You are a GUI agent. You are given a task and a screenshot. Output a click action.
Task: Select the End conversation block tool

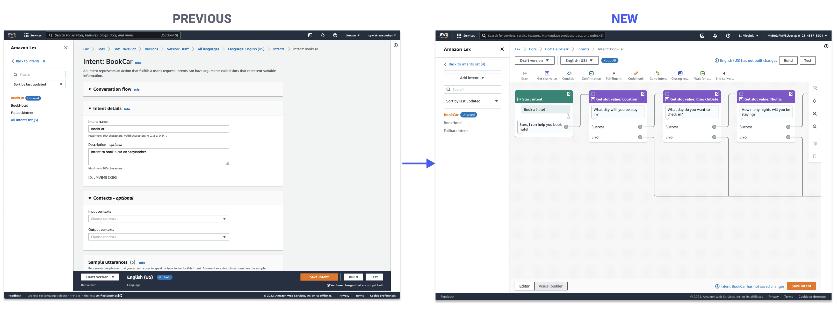pyautogui.click(x=725, y=76)
